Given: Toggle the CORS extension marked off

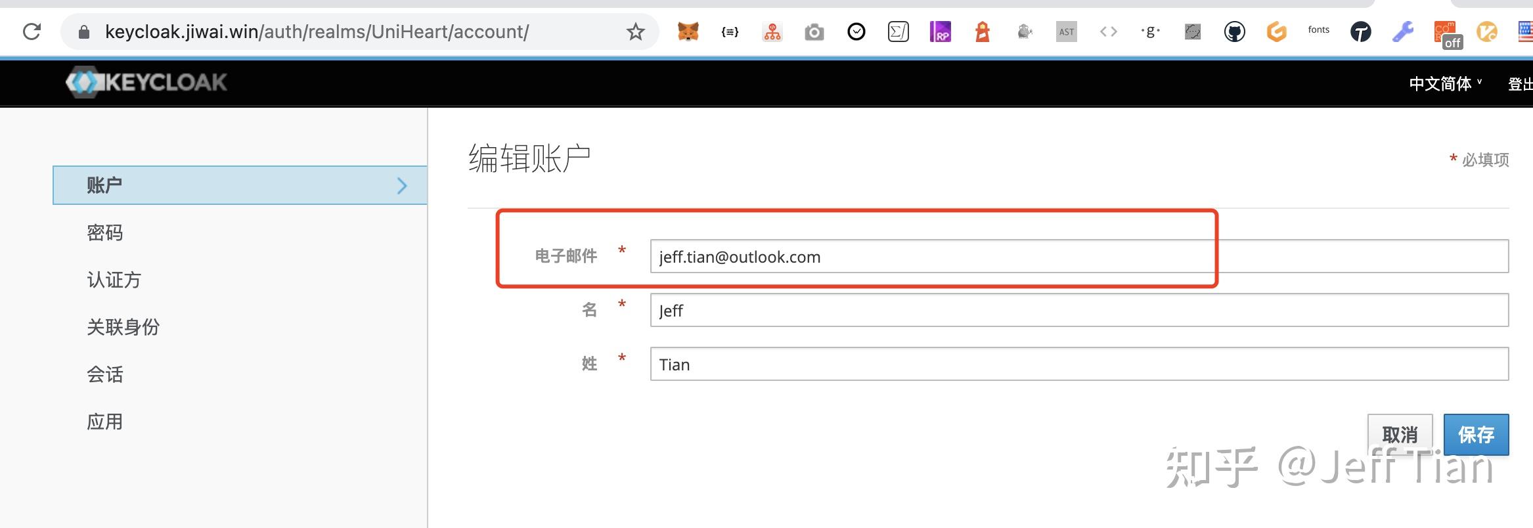Looking at the screenshot, I should click(1447, 34).
